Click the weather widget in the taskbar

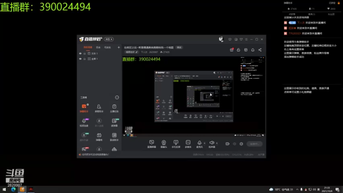click(x=281, y=190)
